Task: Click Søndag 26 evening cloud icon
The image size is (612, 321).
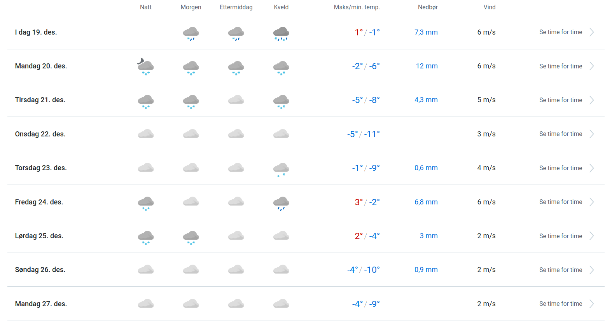Action: click(281, 269)
